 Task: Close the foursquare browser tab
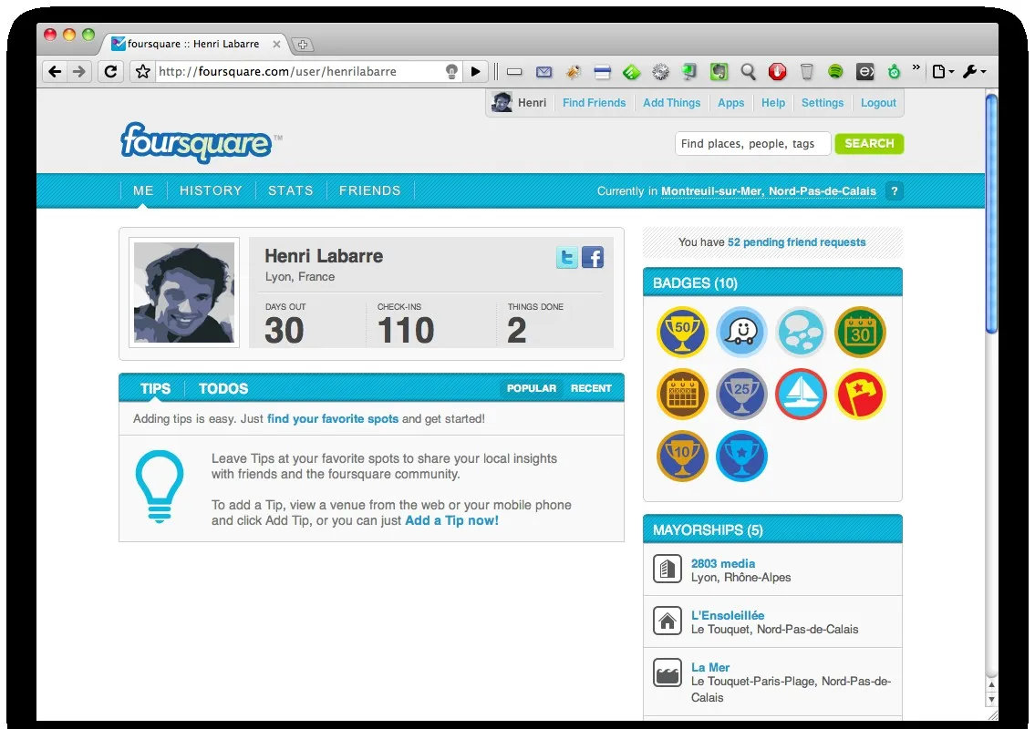click(x=276, y=45)
